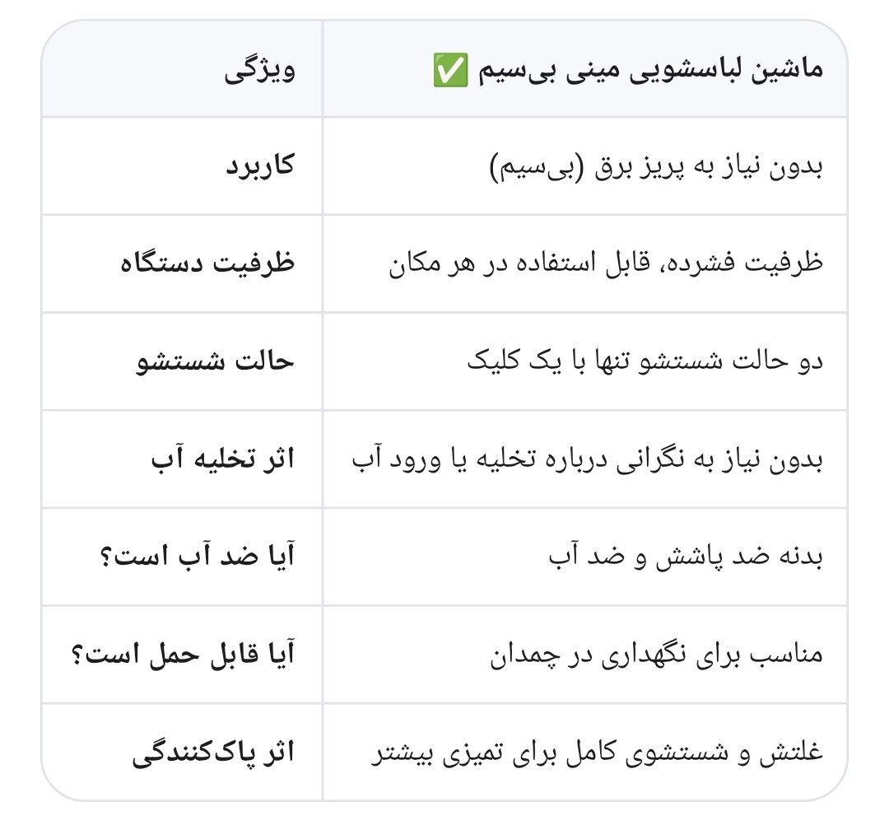889x825 pixels.
Task: Select the header text ماشین لباسشویی مینی بی‌سیم
Action: pos(650,70)
